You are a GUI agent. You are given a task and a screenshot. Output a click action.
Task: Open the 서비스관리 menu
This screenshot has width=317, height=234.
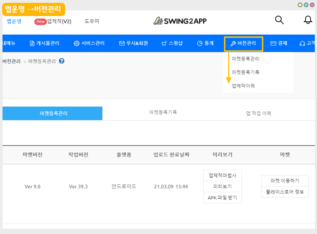(x=89, y=44)
